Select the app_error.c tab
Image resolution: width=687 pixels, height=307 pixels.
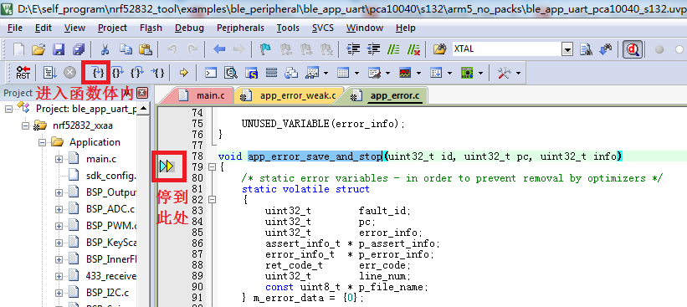(387, 95)
